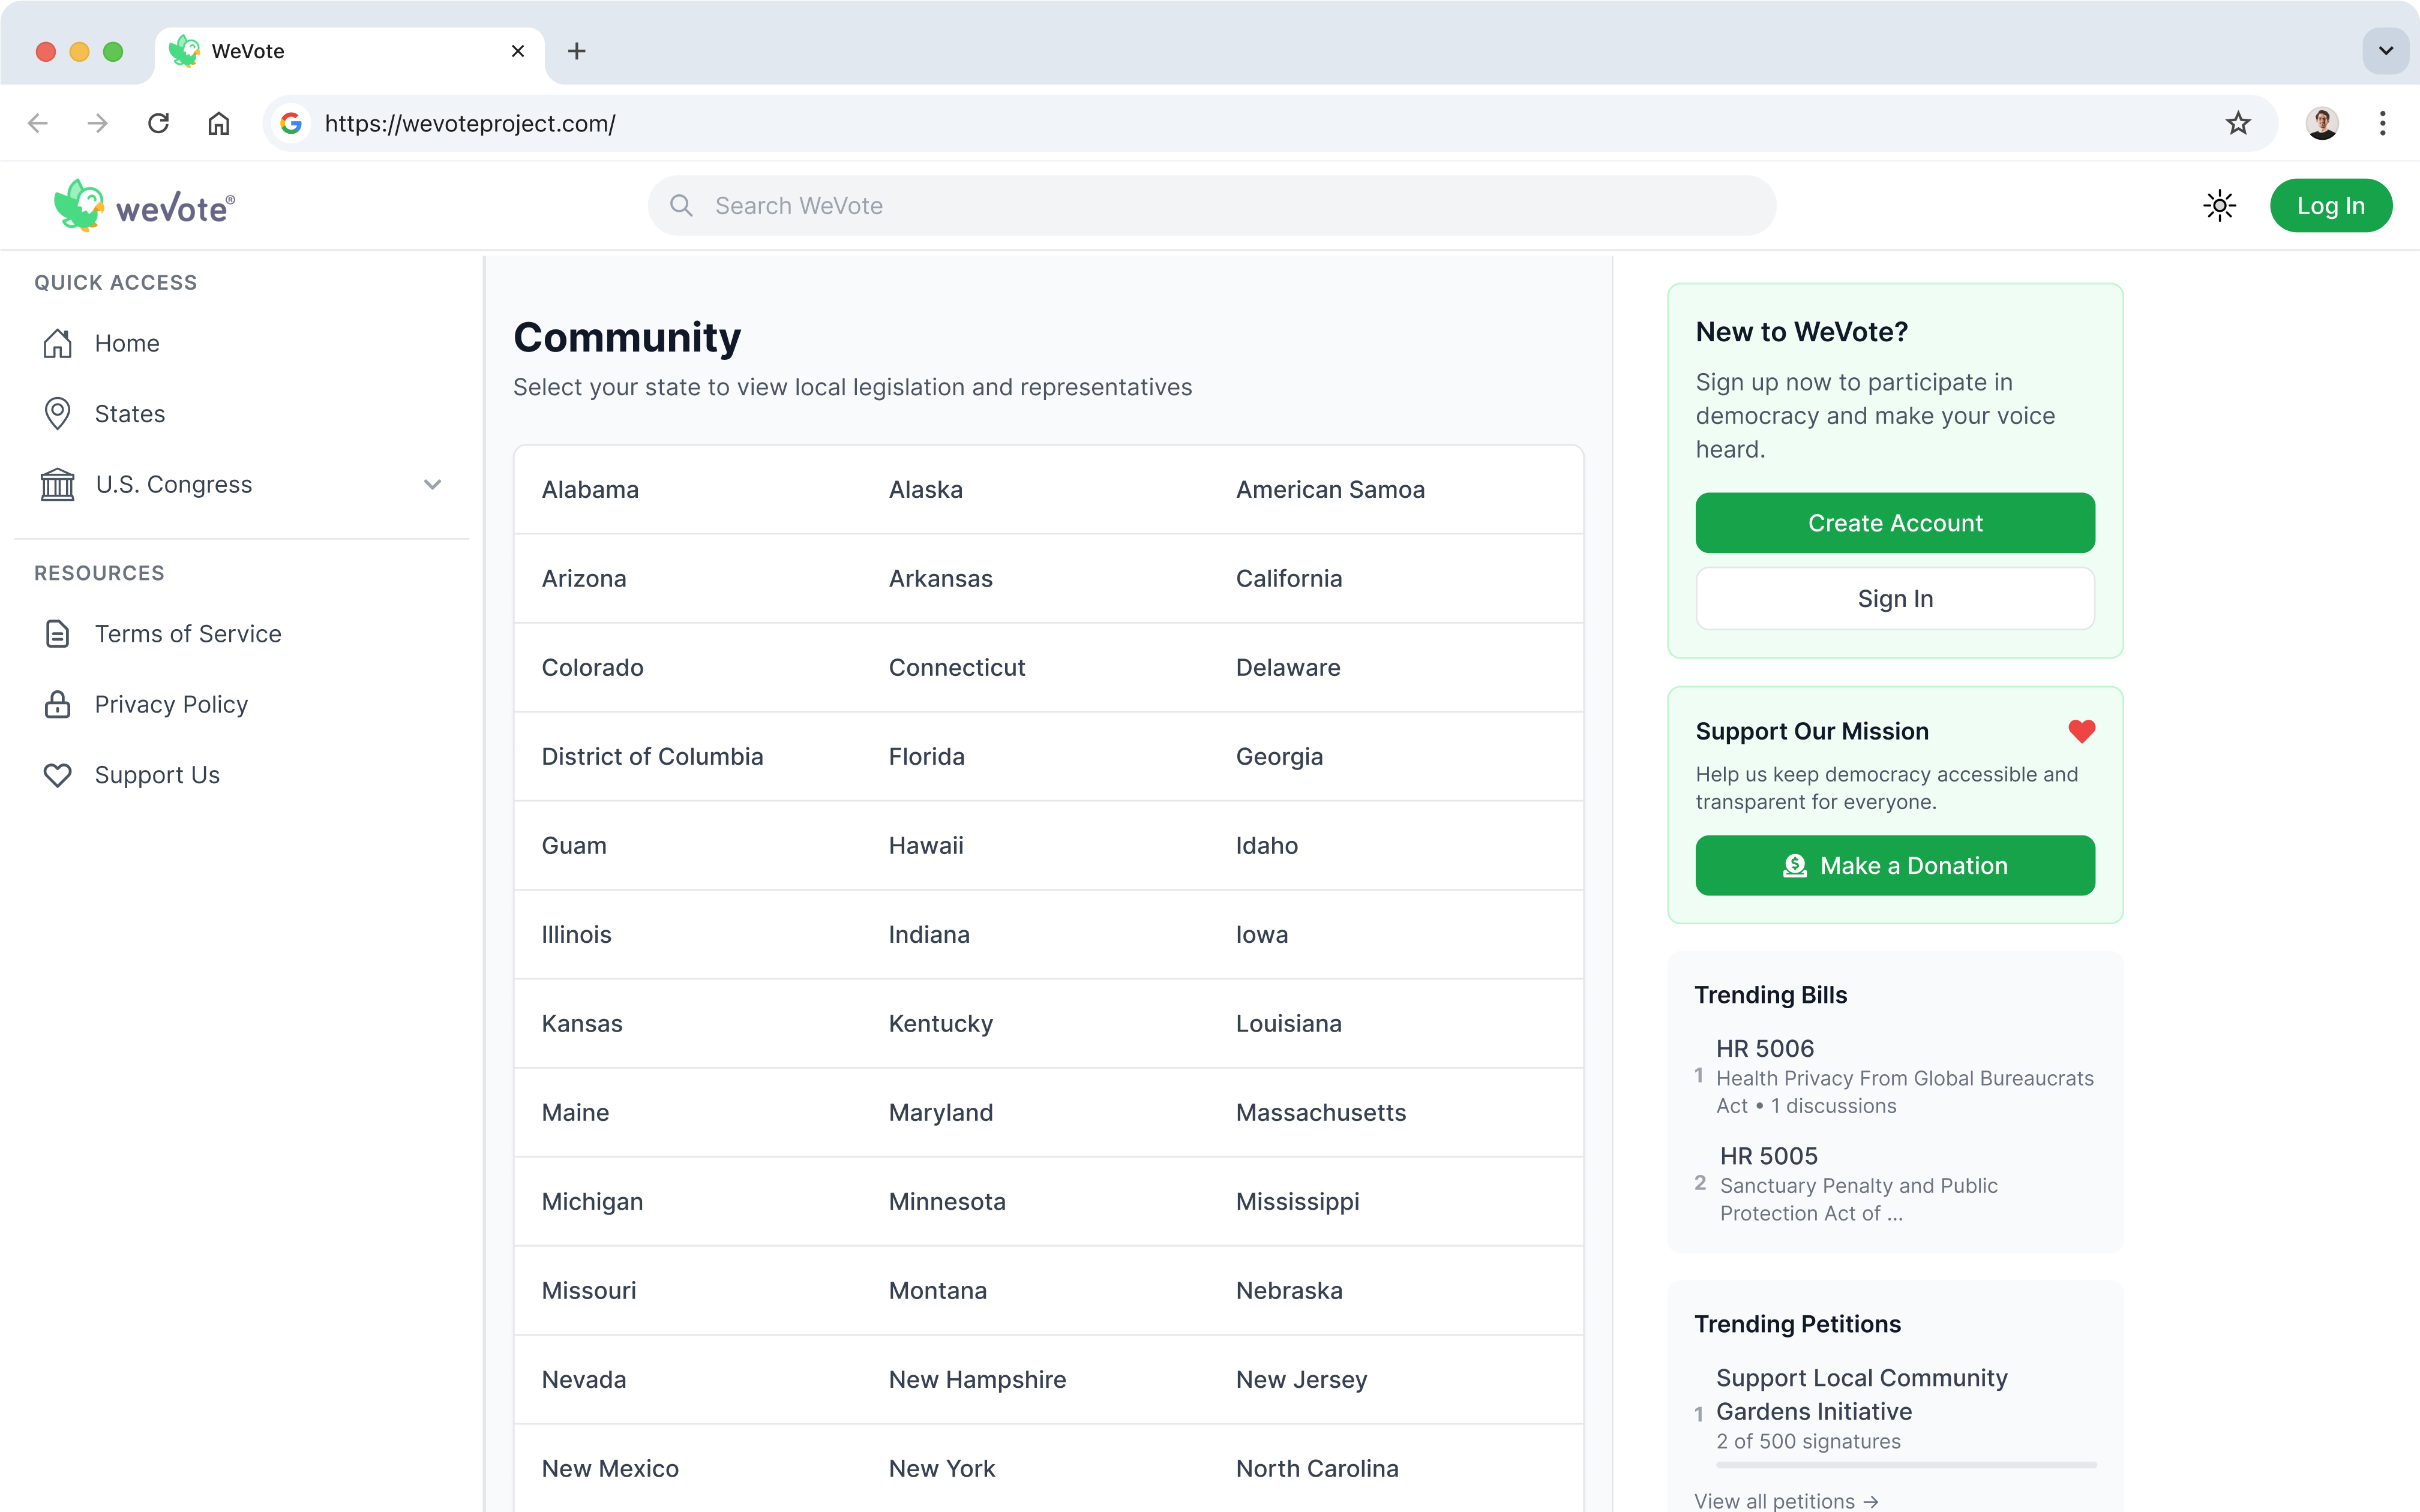Click the Home house icon in sidebar
Image resolution: width=2420 pixels, height=1512 pixels.
point(57,343)
